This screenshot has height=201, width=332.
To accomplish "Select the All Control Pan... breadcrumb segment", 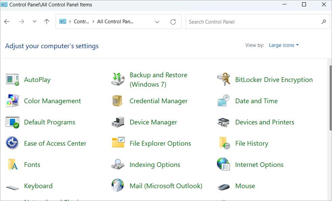I will click(x=115, y=22).
